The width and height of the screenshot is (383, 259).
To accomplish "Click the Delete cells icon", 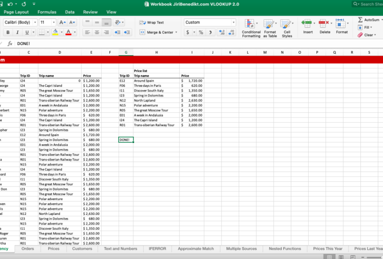I will tap(324, 24).
